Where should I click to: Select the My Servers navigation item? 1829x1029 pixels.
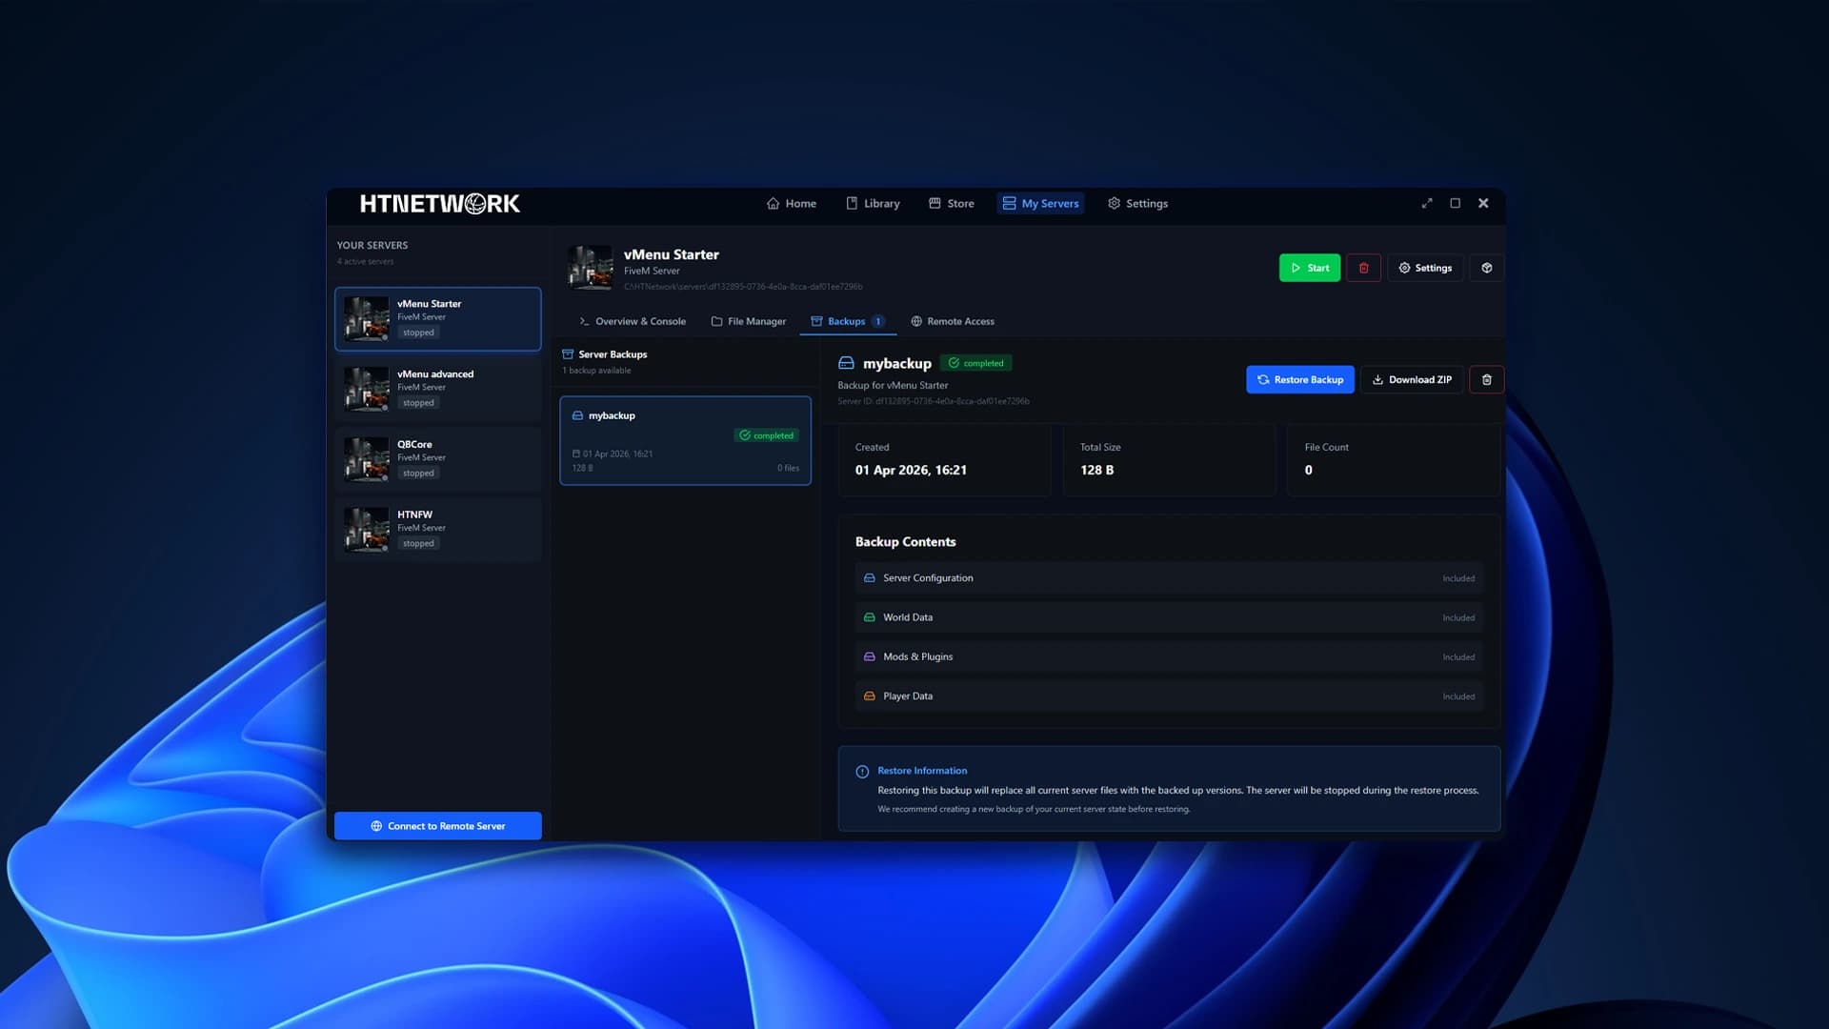tap(1040, 203)
